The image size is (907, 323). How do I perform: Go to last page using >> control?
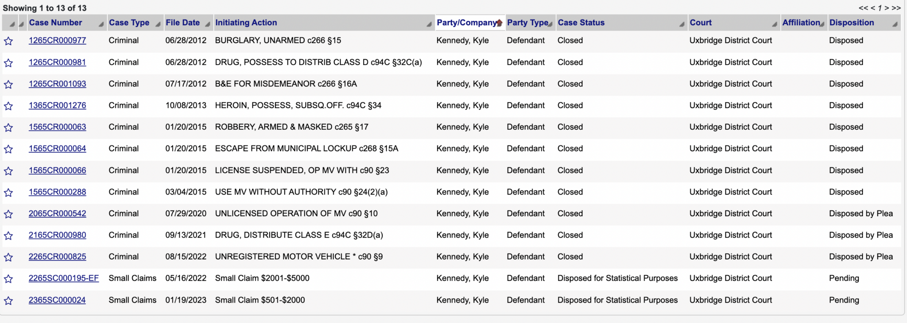[896, 8]
